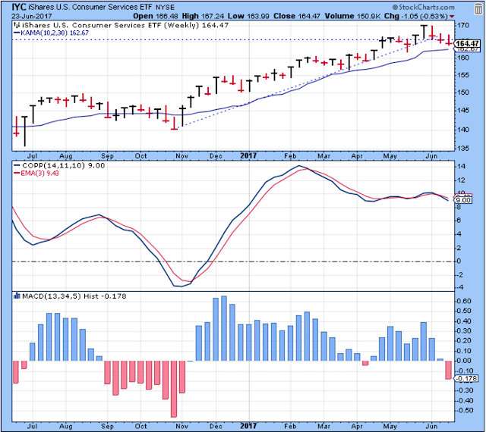Viewport: 486px width, 432px height.
Task: Click the highest price bar near 170 in late May
Action: point(424,32)
